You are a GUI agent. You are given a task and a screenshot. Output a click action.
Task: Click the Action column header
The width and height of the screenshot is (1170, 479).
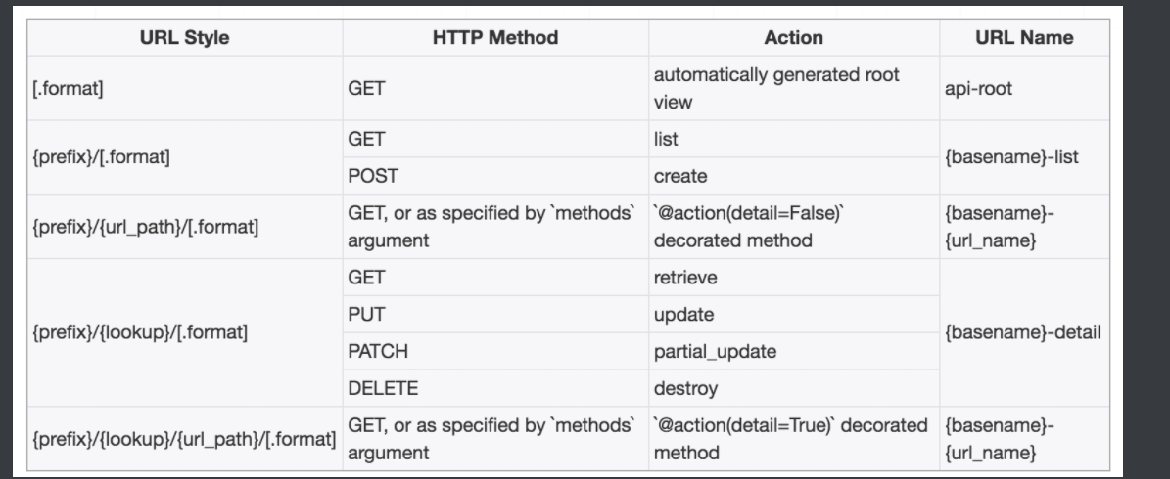[x=793, y=38]
